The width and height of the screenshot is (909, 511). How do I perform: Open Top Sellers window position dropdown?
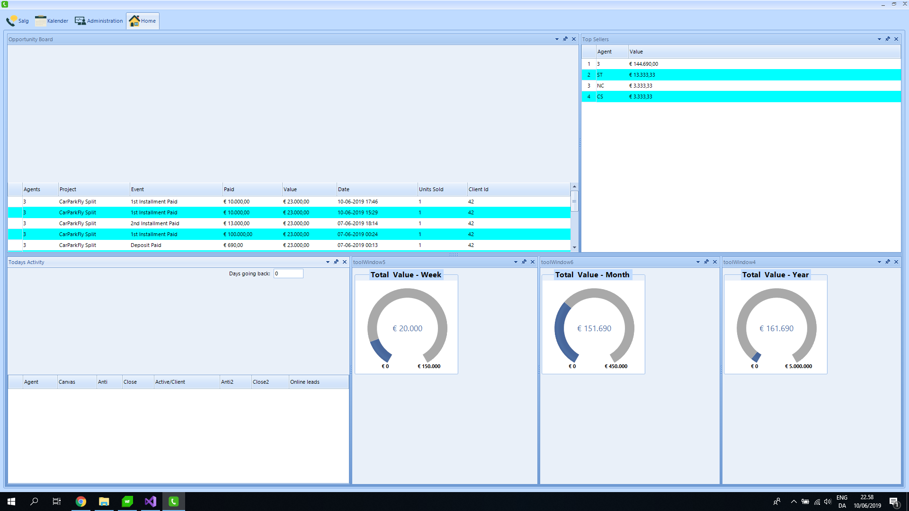pos(879,39)
